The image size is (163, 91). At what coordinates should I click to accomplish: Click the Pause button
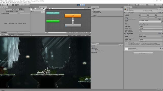click(x=81, y=5)
